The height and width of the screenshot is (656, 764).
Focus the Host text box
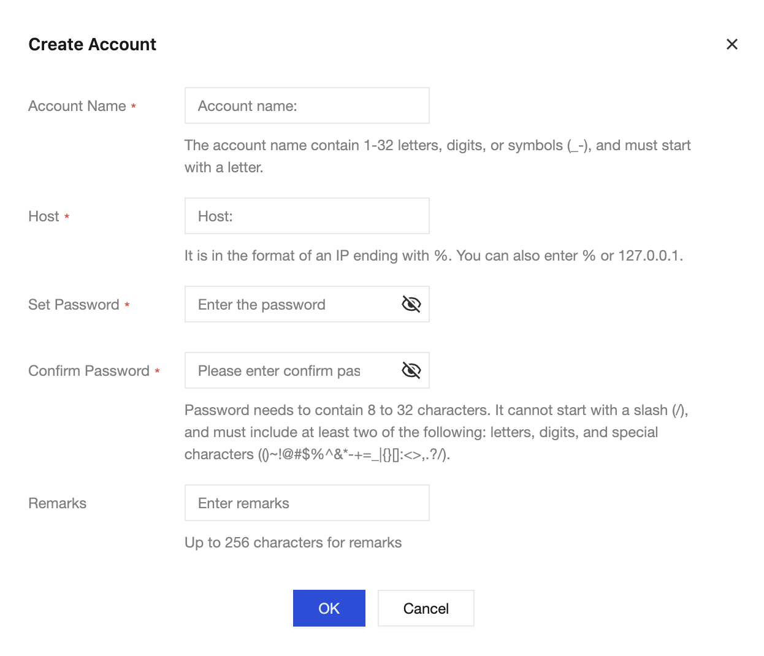[x=307, y=216]
